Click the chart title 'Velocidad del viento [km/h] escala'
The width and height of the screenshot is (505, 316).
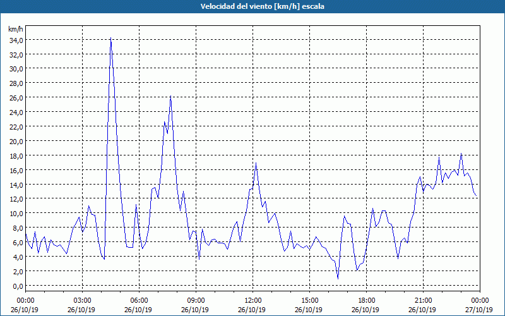tap(262, 6)
